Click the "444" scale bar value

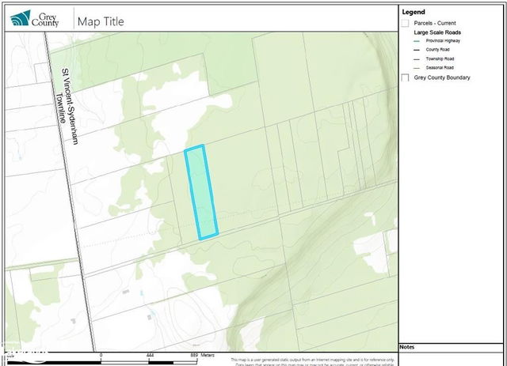(150, 355)
